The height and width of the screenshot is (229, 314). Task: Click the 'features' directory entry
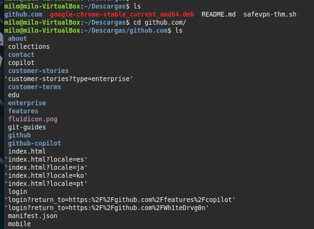pyautogui.click(x=23, y=111)
